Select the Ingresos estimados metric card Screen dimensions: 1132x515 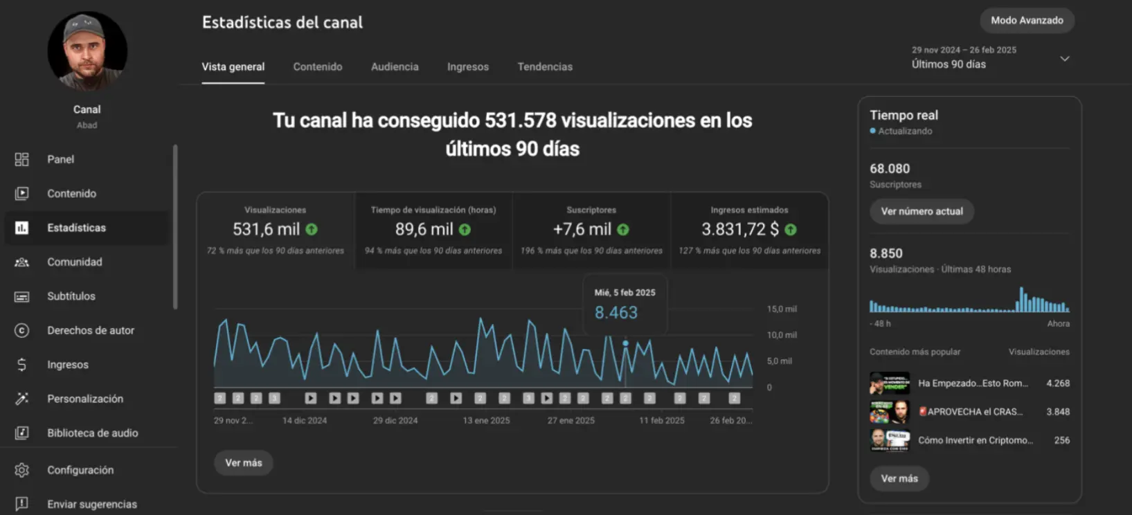749,231
